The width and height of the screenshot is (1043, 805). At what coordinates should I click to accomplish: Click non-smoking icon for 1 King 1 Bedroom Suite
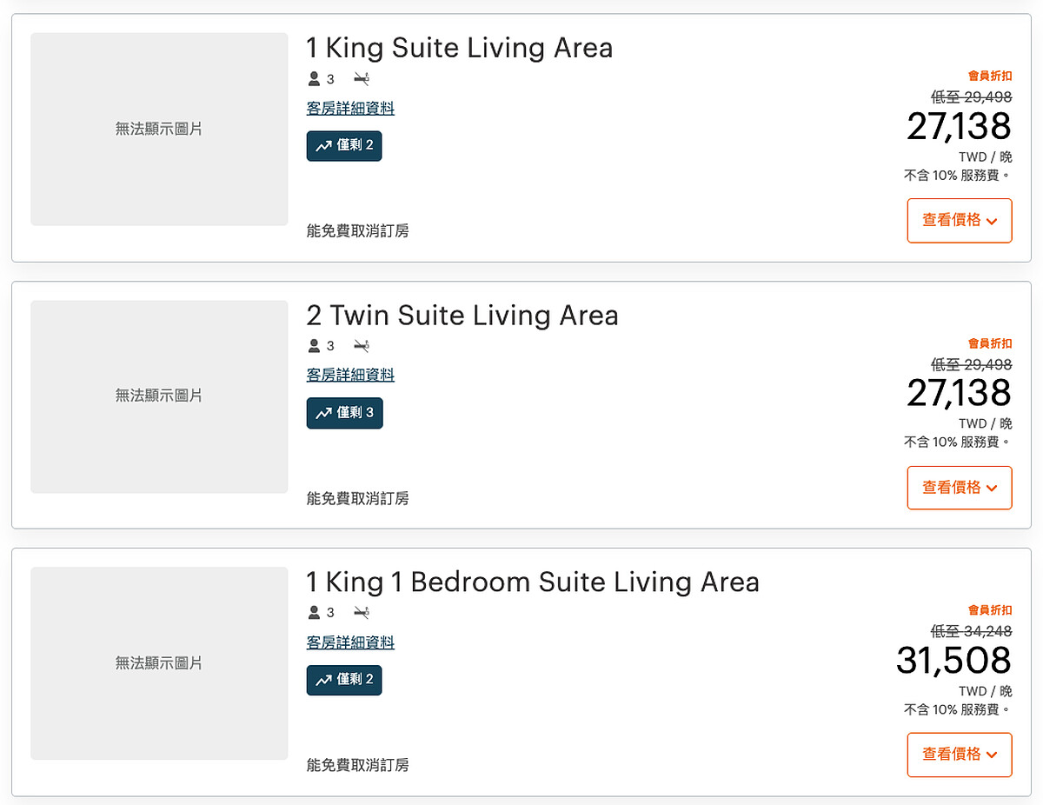tap(362, 613)
